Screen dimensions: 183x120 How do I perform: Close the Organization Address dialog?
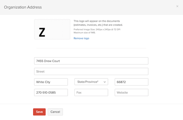tap(177, 6)
